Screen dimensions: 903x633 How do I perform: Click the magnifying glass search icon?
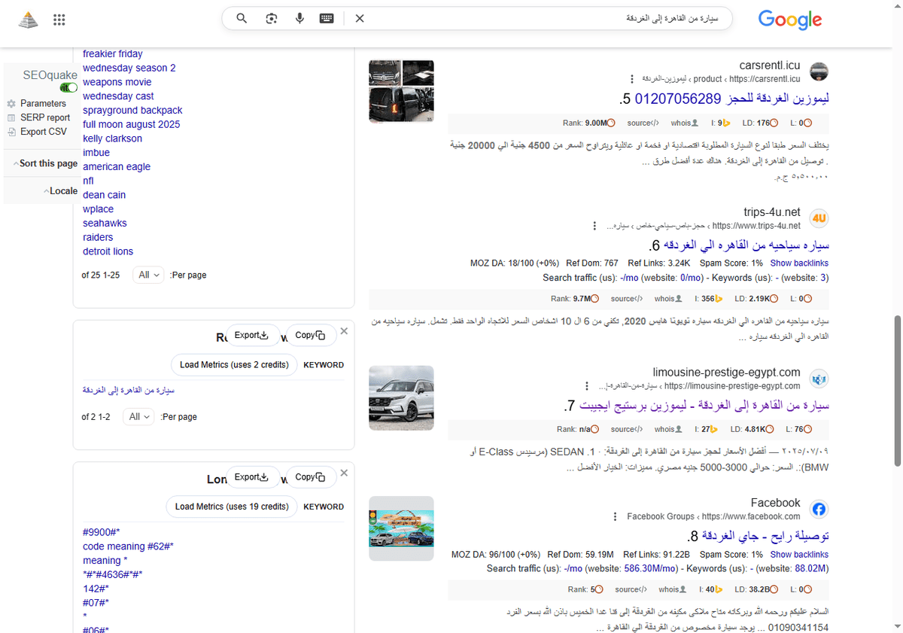point(241,18)
